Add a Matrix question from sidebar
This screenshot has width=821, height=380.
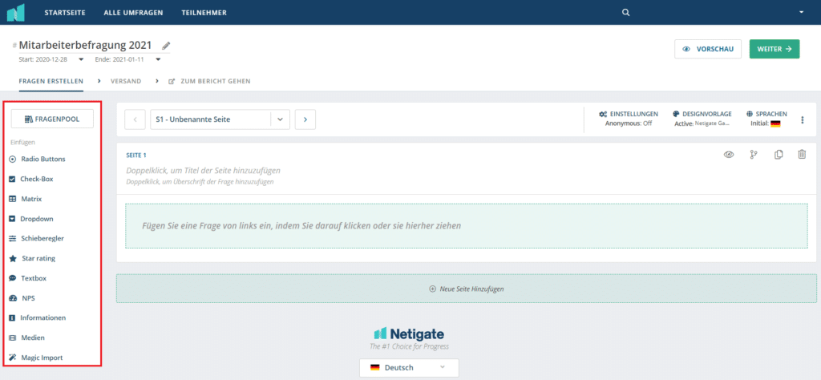pyautogui.click(x=31, y=198)
